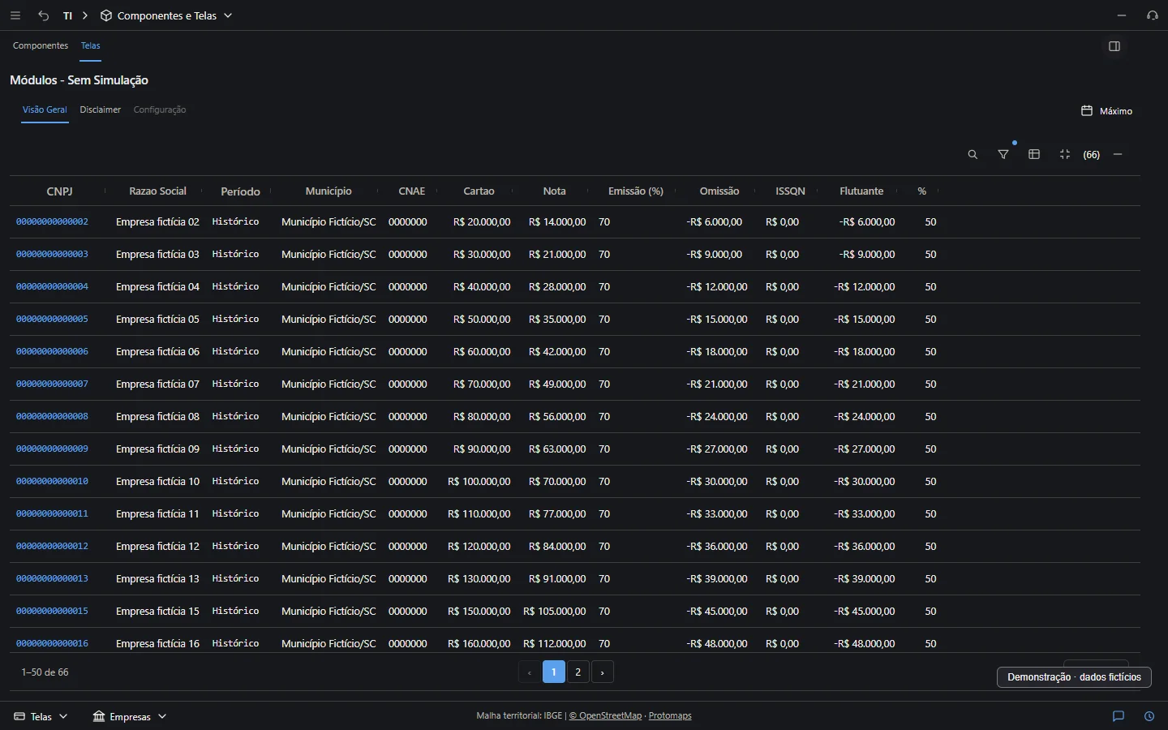Click the cube icon beside Componentes e Telas

tap(106, 15)
